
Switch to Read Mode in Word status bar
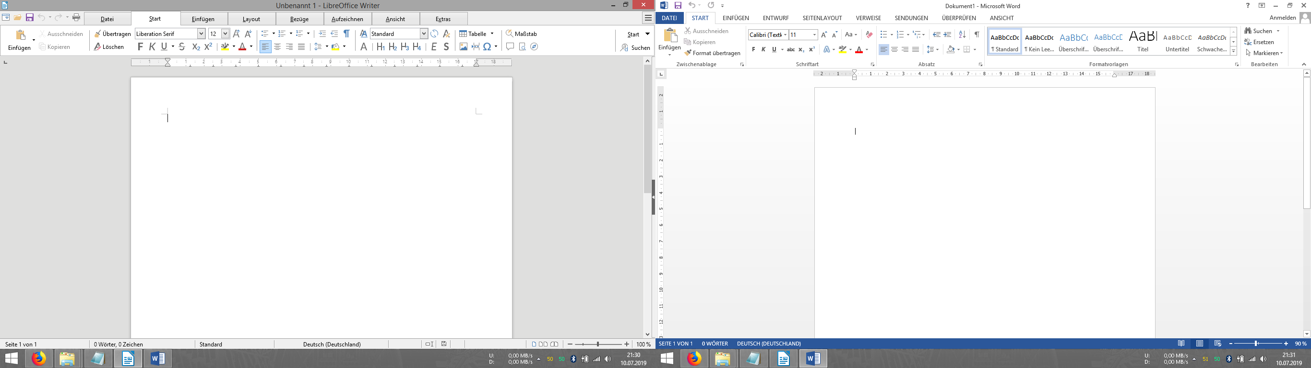[1181, 344]
